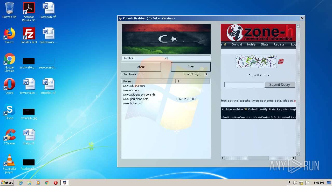Select Zone-h Grabber taskbar button
Image resolution: width=332 pixels, height=186 pixels.
click(x=65, y=183)
